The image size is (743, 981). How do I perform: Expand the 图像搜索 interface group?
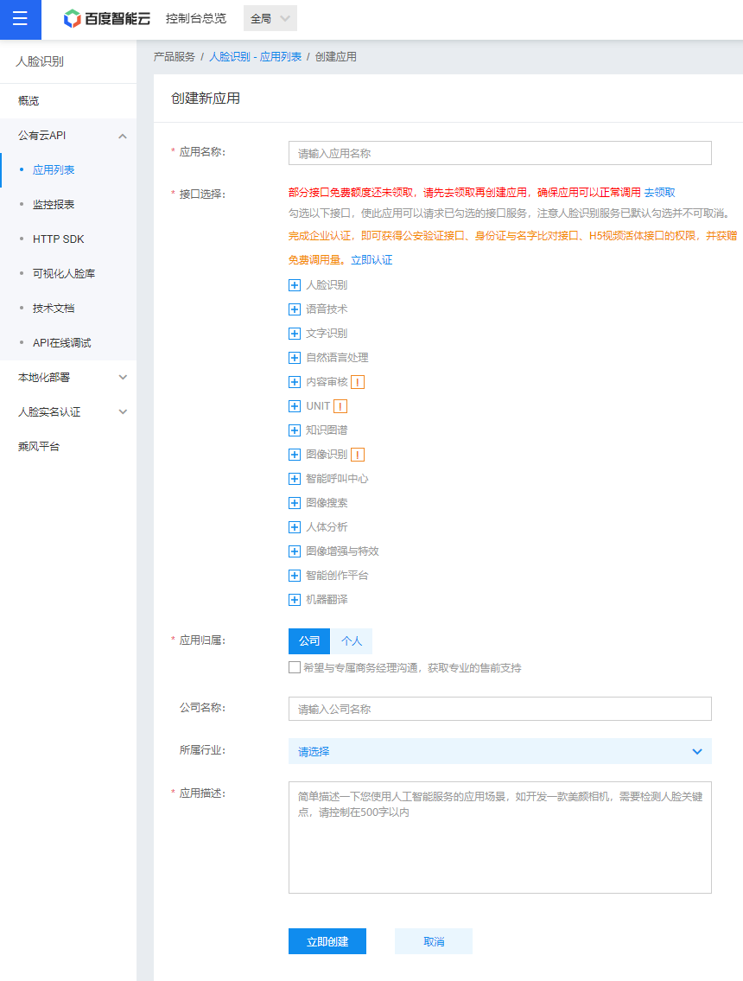(x=295, y=503)
